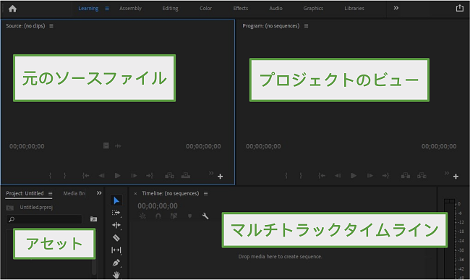This screenshot has height=280, width=470.
Task: Open Timeline Display Settings wrench
Action: [205, 216]
